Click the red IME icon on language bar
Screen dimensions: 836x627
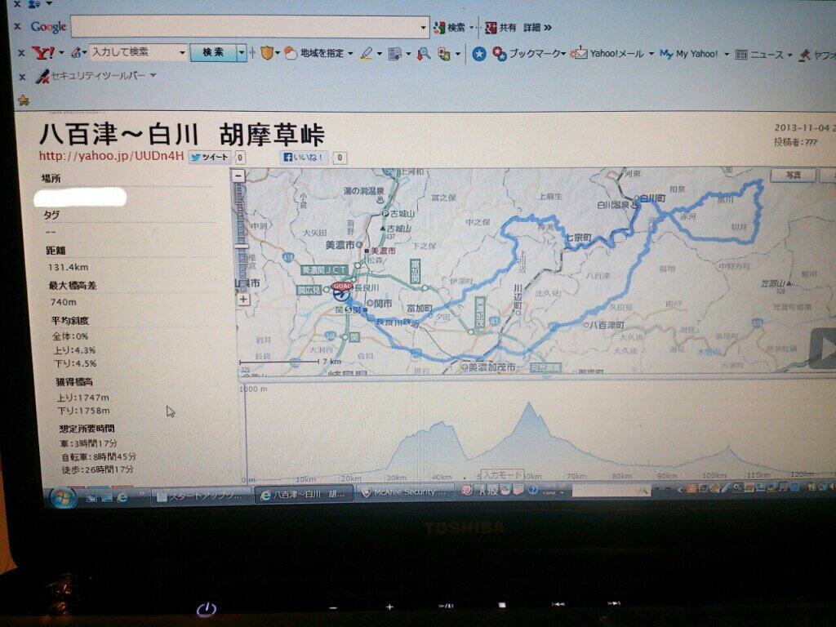pyautogui.click(x=466, y=490)
